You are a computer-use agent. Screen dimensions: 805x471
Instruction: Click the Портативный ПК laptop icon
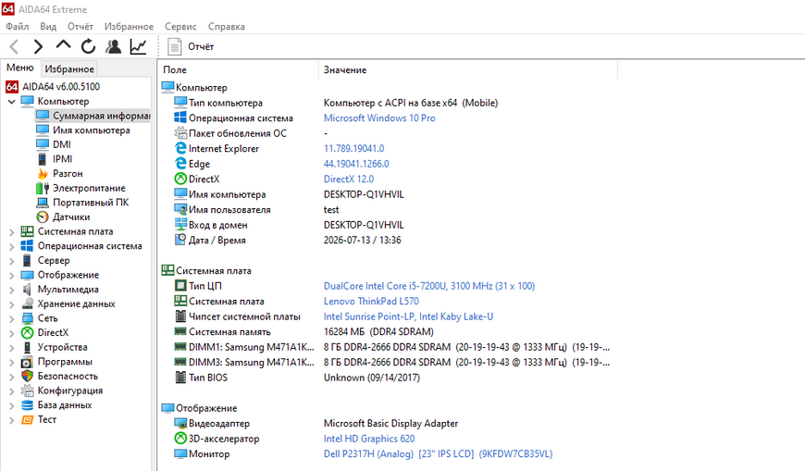click(x=43, y=203)
